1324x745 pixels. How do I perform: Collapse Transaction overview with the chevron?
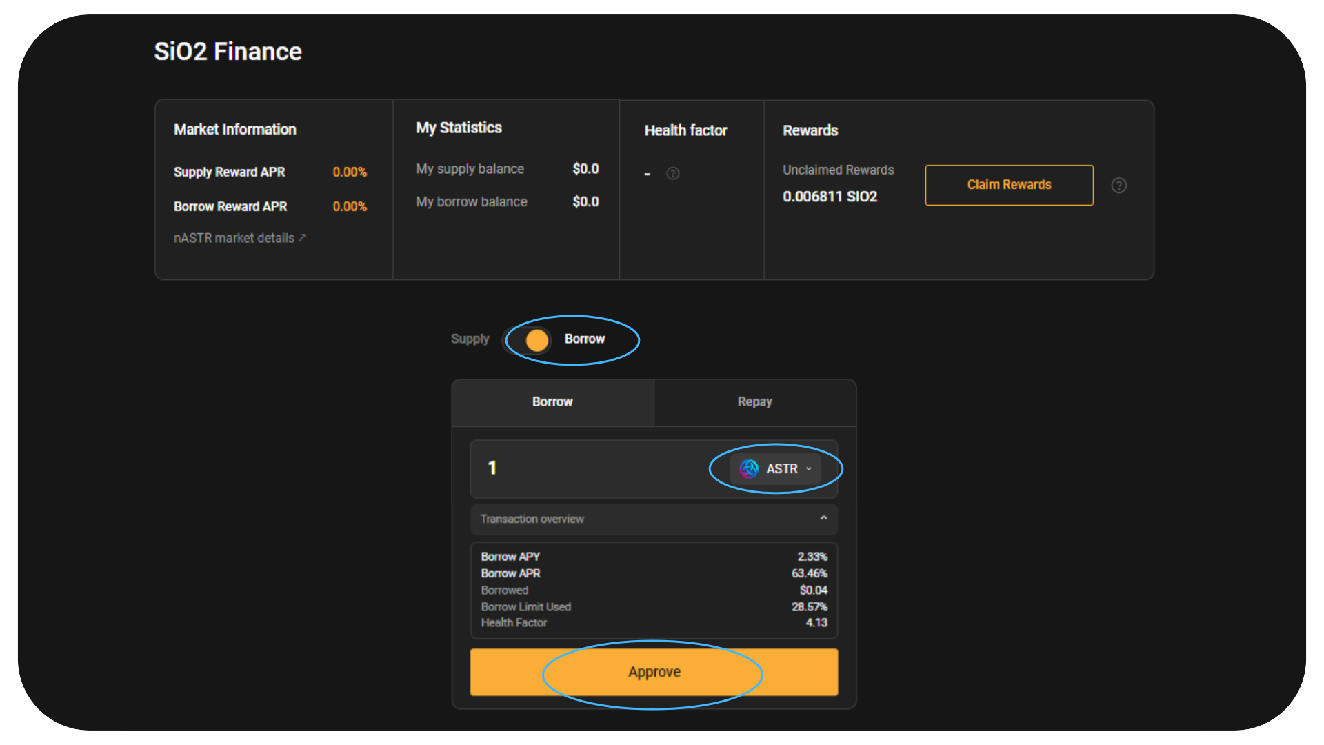(x=823, y=518)
